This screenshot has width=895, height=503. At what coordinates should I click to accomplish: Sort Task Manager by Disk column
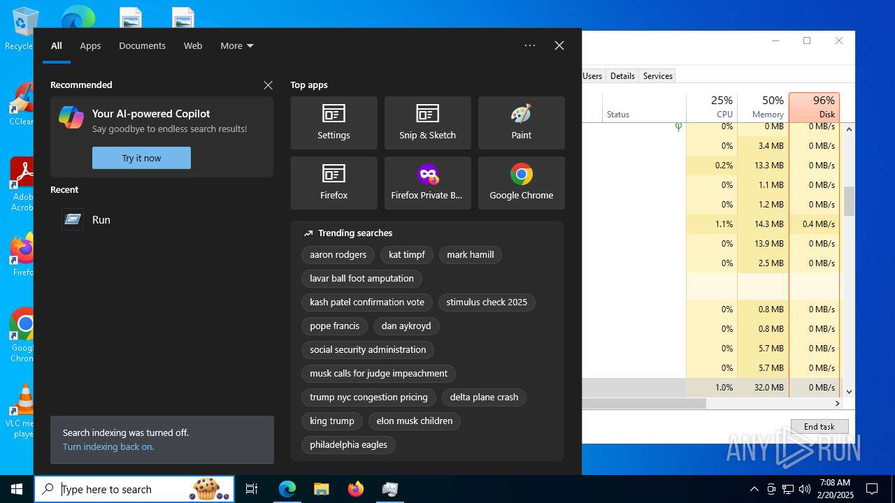click(814, 107)
